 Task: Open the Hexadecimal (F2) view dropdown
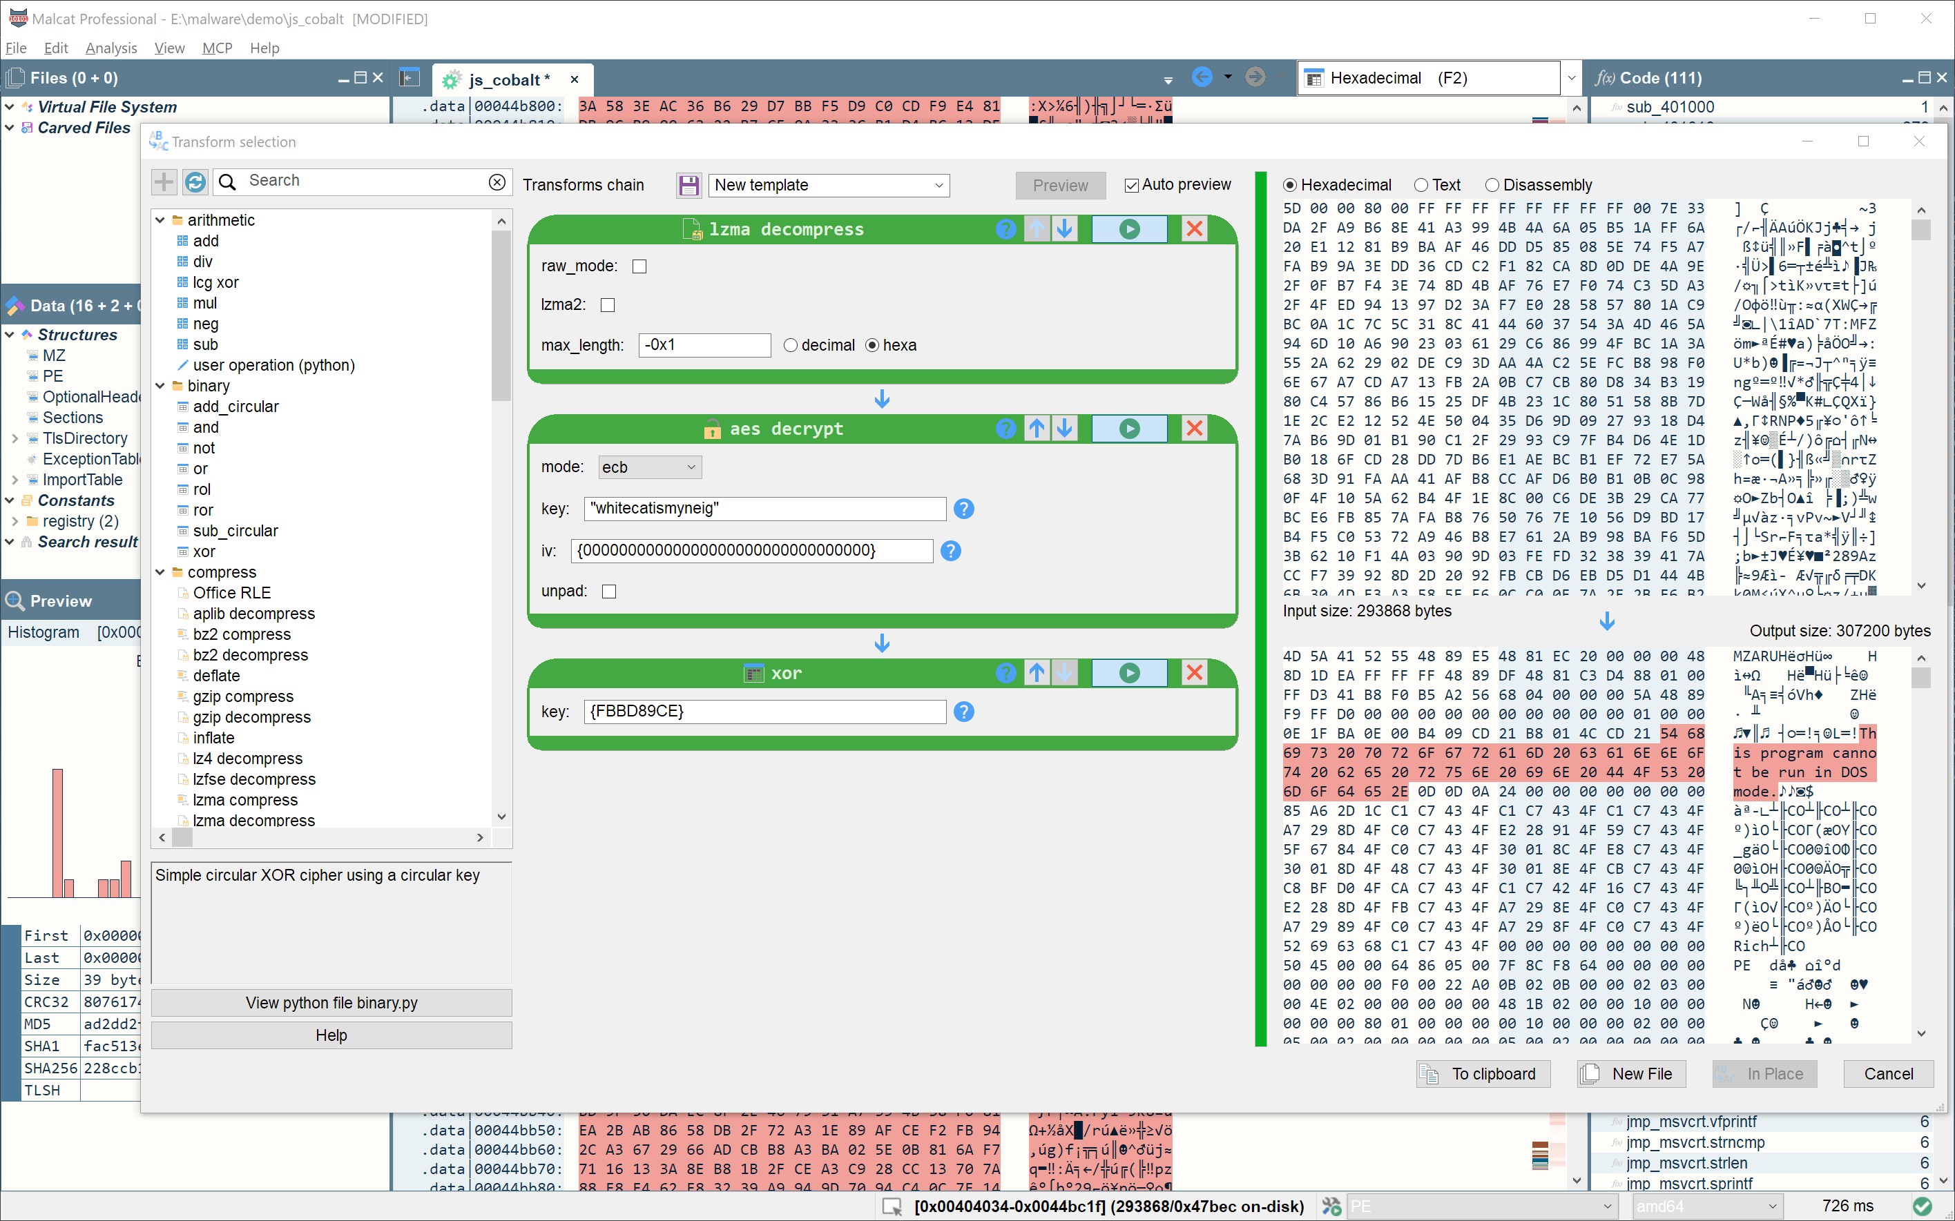coord(1571,78)
